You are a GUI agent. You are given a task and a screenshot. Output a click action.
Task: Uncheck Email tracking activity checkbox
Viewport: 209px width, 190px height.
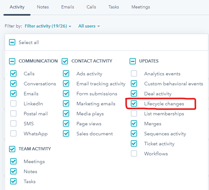coord(66,83)
